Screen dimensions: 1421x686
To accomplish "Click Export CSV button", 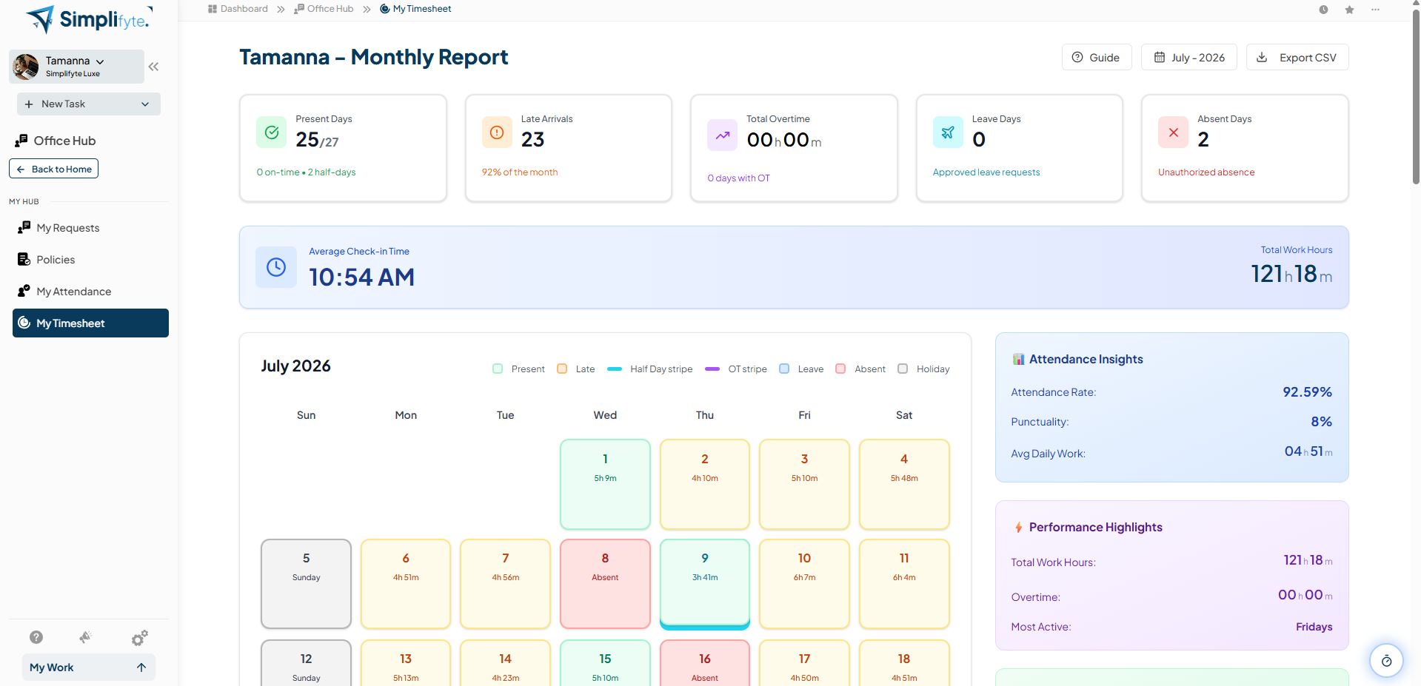I will click(1297, 57).
